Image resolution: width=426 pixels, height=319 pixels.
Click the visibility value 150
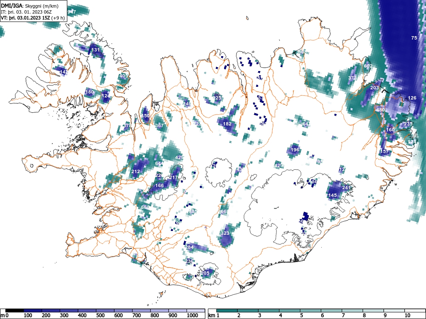click(145, 116)
